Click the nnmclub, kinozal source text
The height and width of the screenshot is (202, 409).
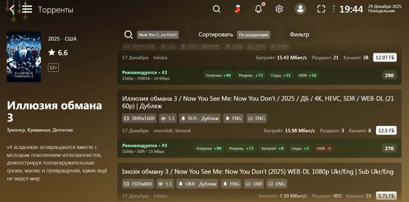pos(172,131)
